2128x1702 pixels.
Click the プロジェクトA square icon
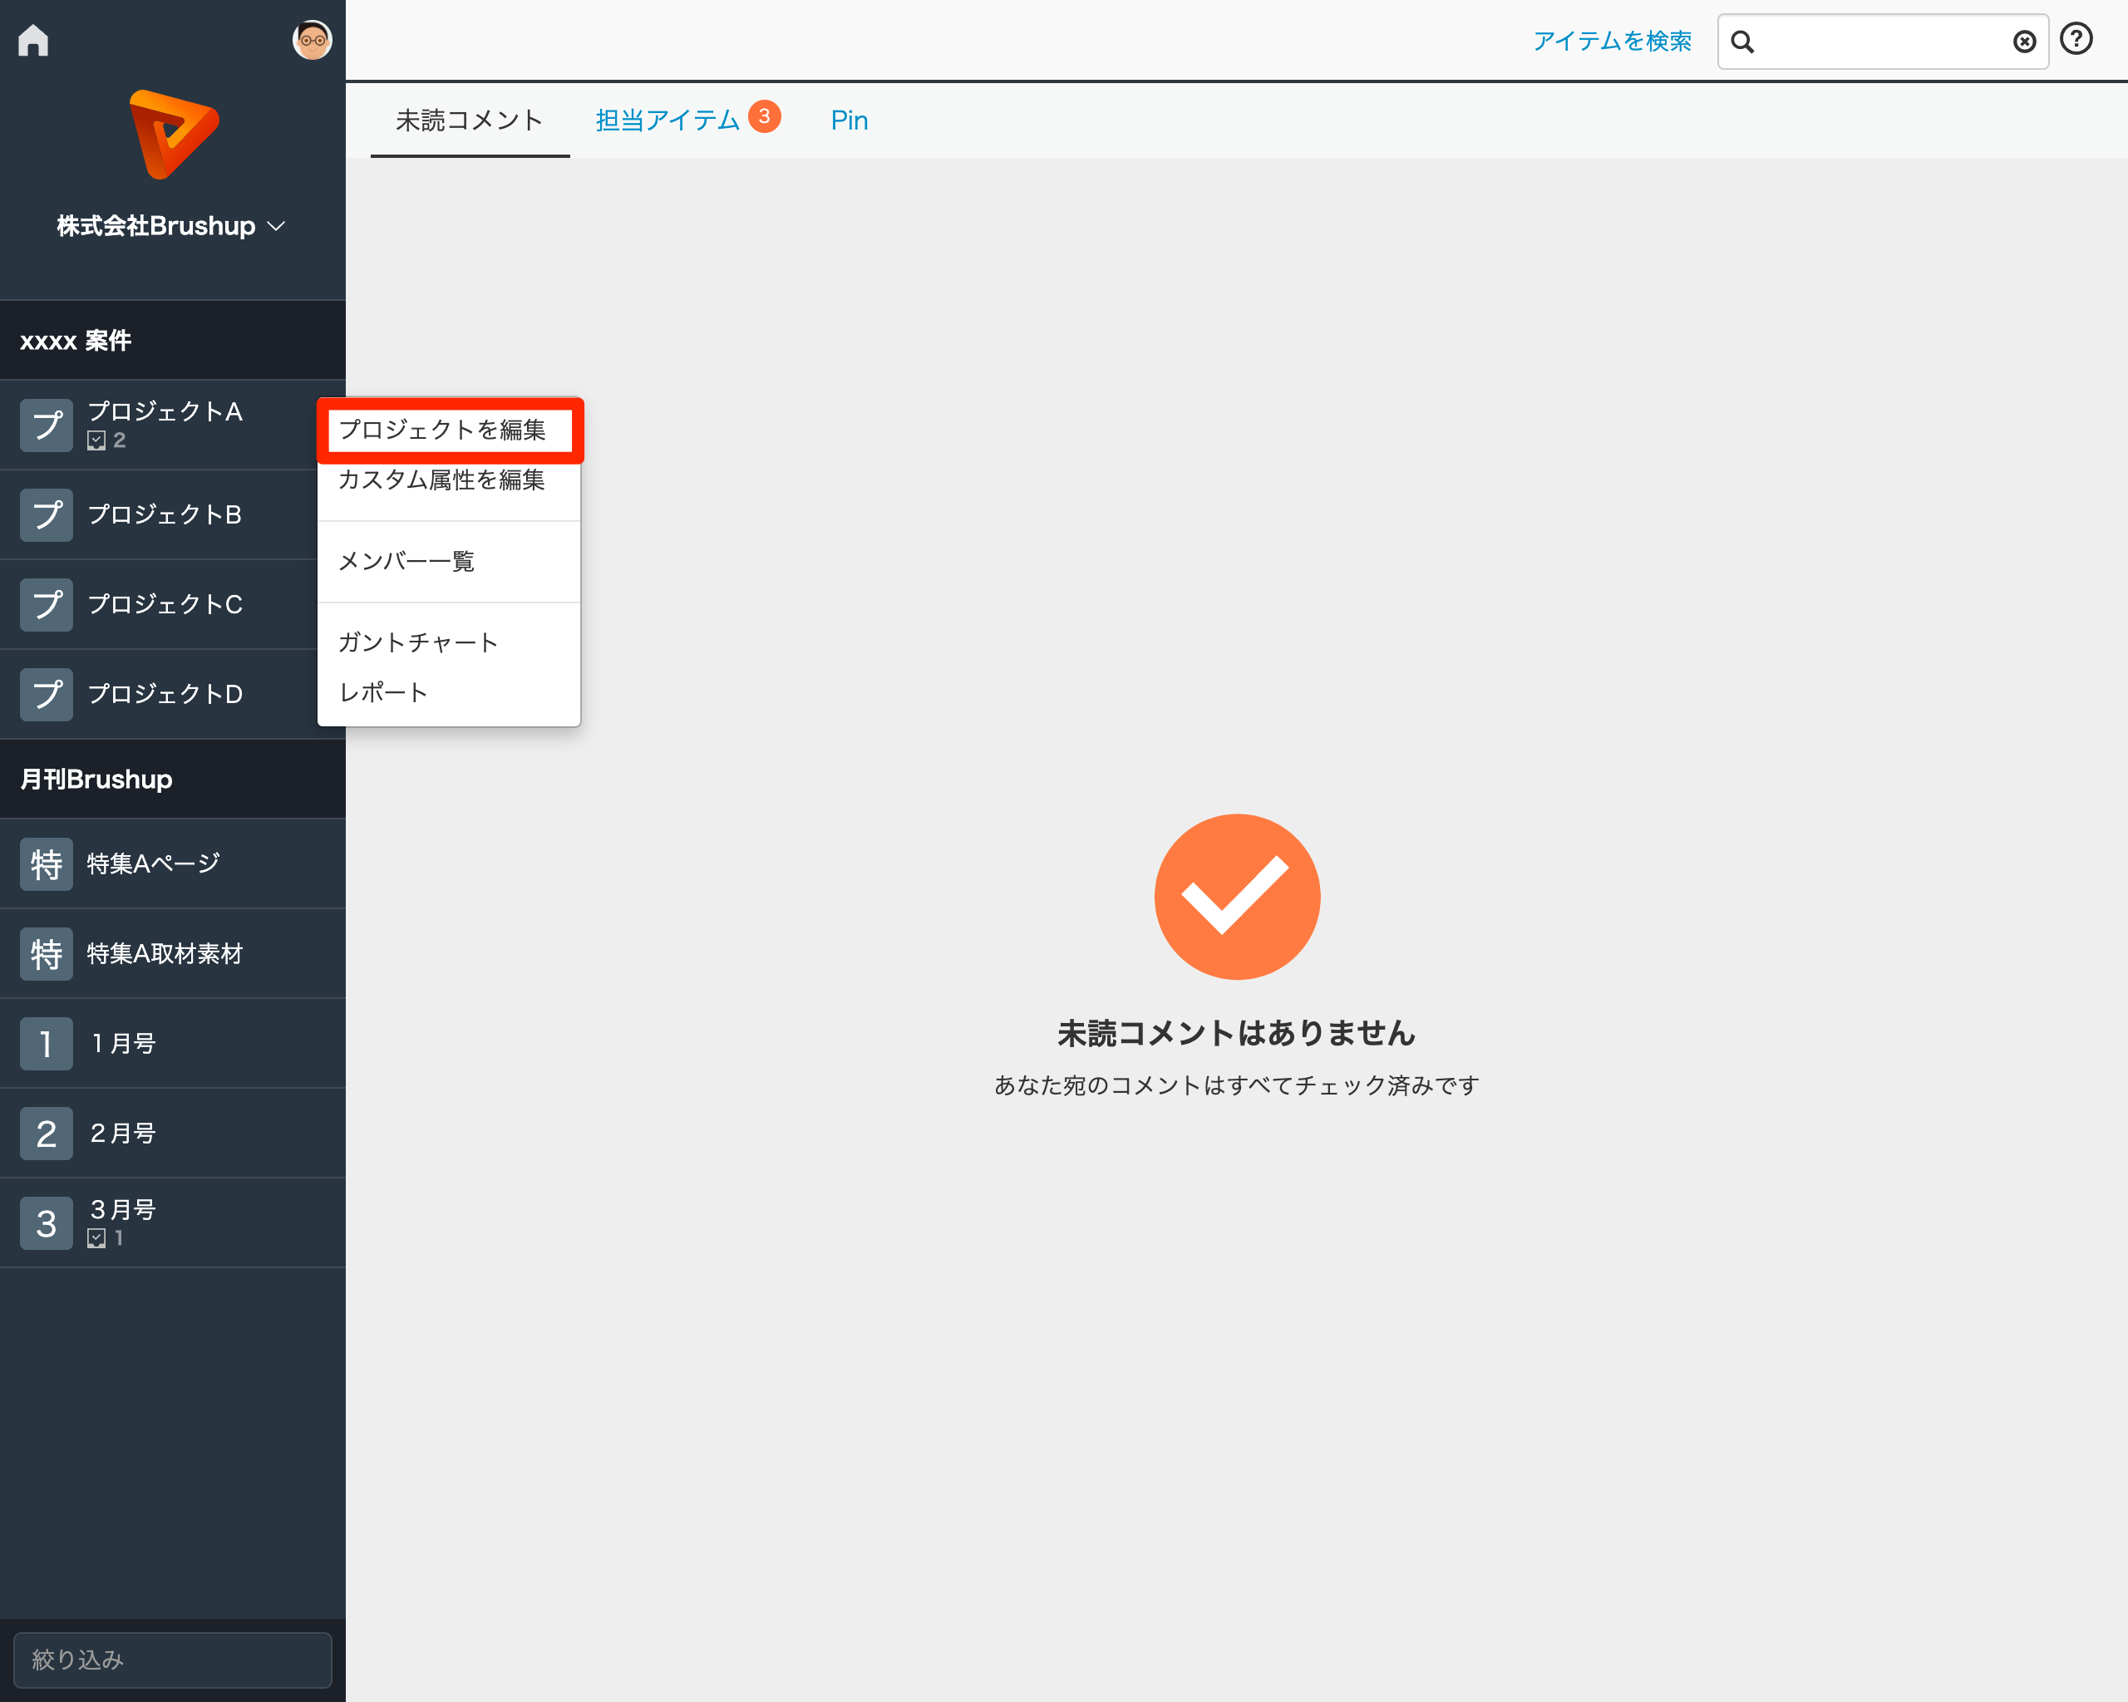click(47, 425)
